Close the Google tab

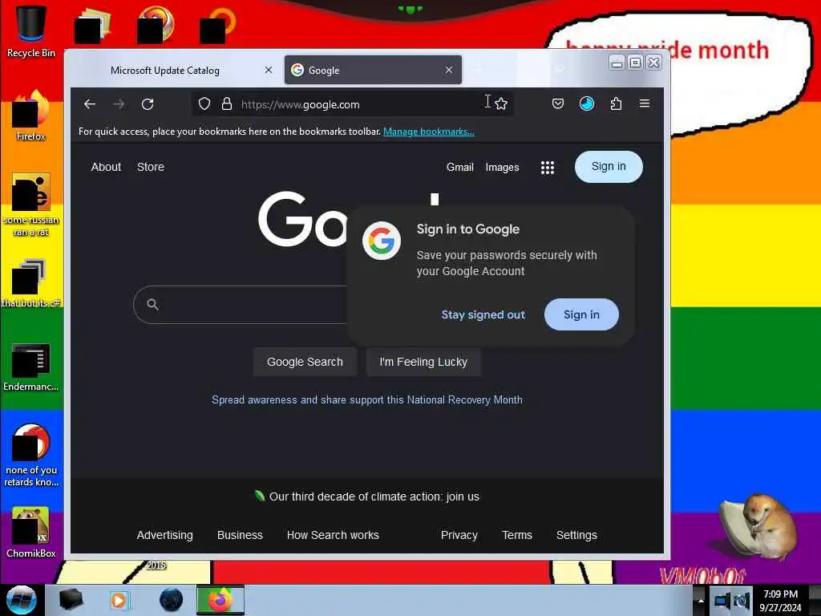coord(449,70)
